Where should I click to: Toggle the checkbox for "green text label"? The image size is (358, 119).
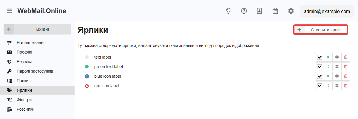[x=320, y=67]
